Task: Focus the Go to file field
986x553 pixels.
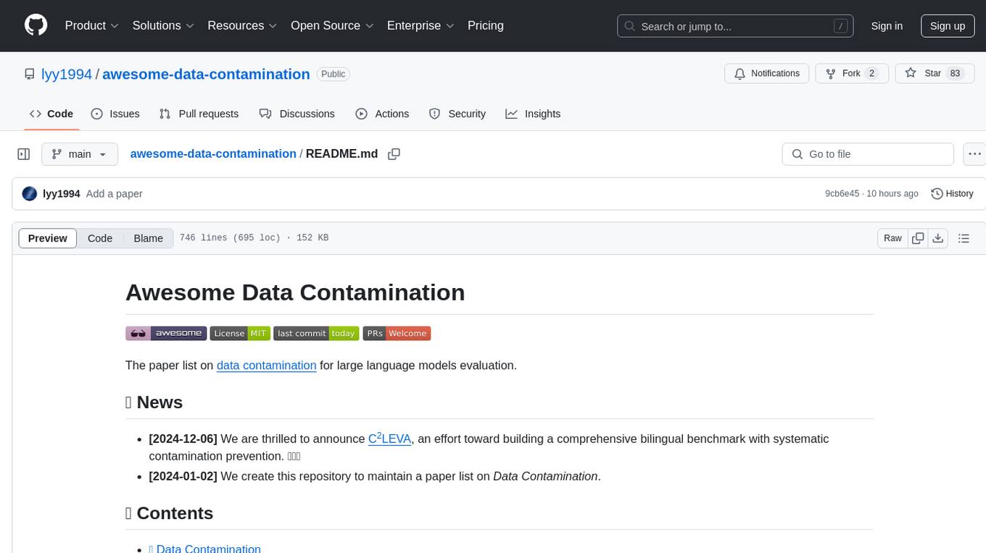Action: coord(868,154)
